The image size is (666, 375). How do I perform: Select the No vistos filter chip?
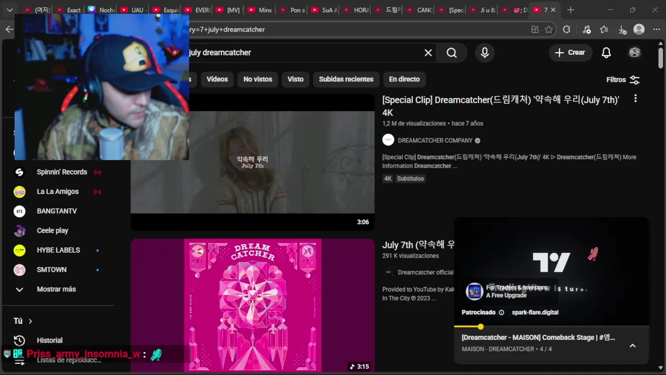(x=258, y=79)
